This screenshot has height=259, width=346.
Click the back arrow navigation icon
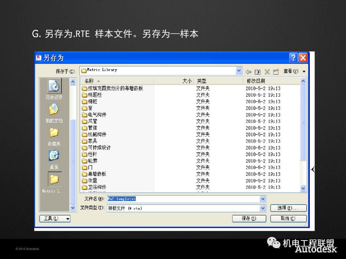pos(248,72)
